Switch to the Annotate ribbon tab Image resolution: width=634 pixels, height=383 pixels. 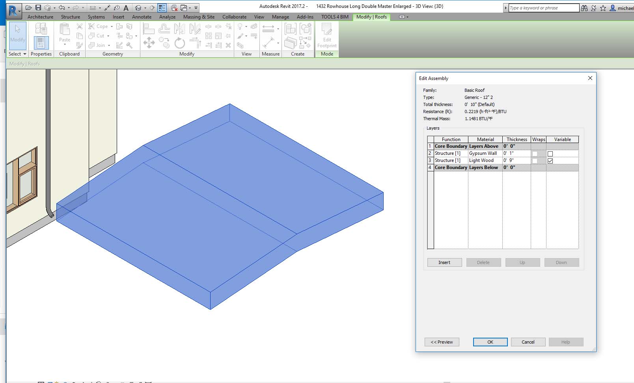142,17
